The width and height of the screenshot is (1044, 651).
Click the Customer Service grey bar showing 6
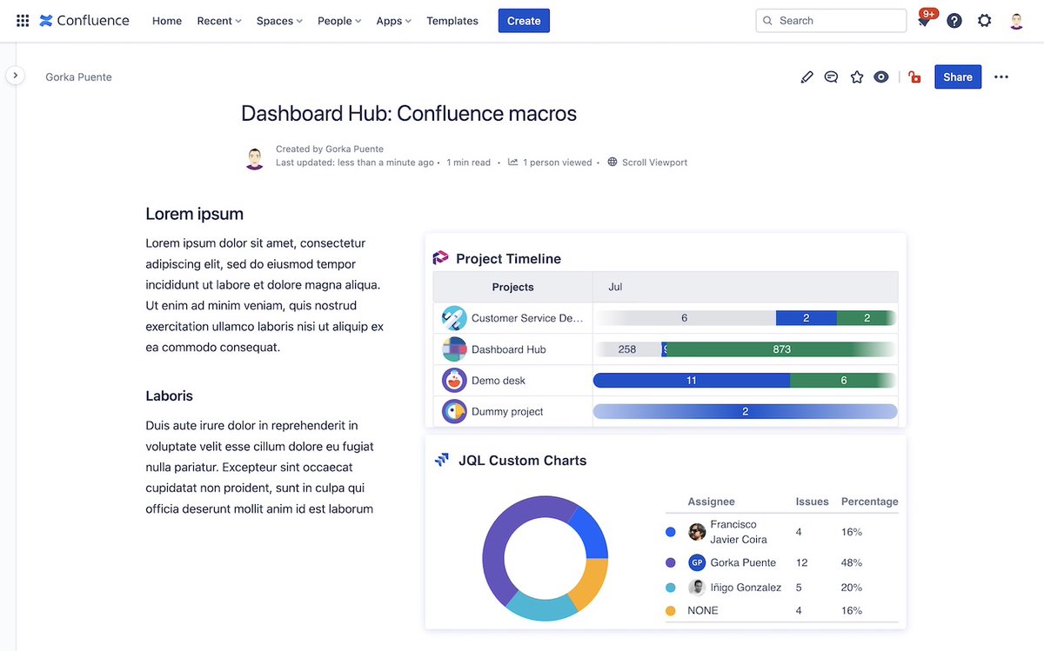[685, 318]
